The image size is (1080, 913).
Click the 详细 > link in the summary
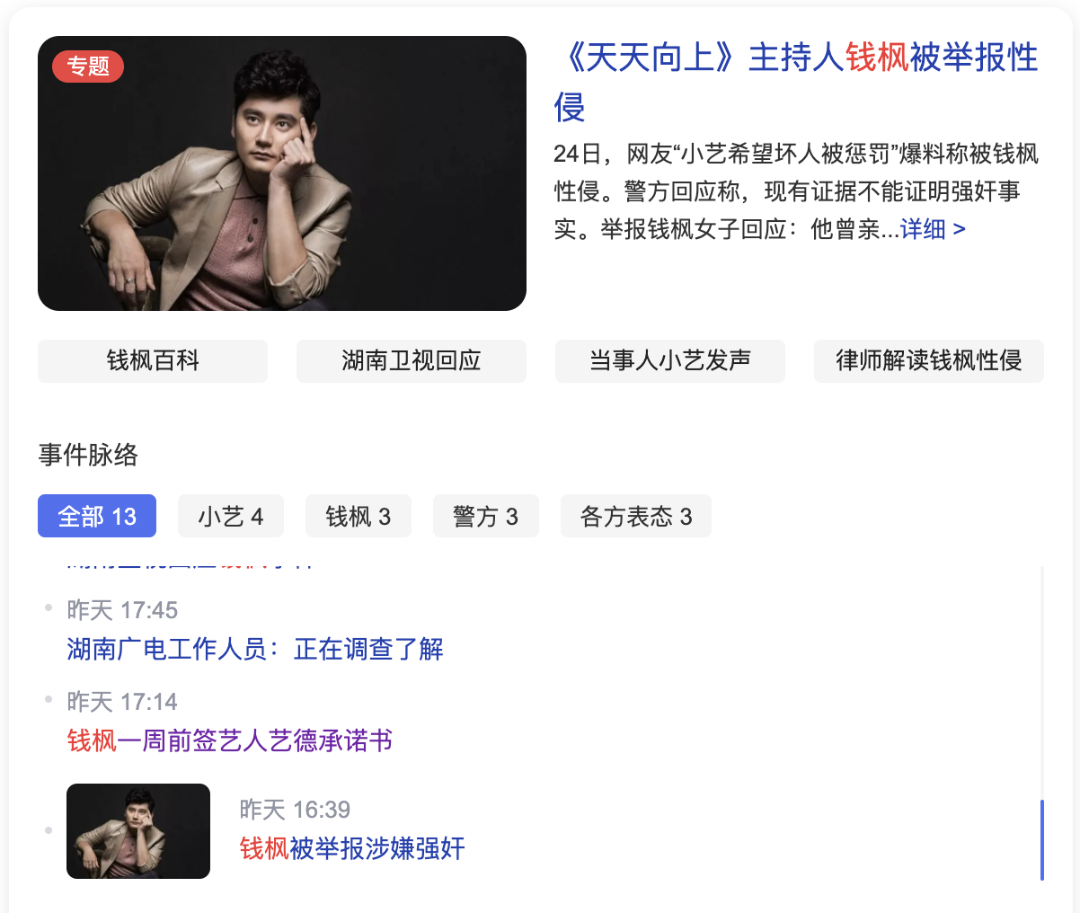coord(933,229)
